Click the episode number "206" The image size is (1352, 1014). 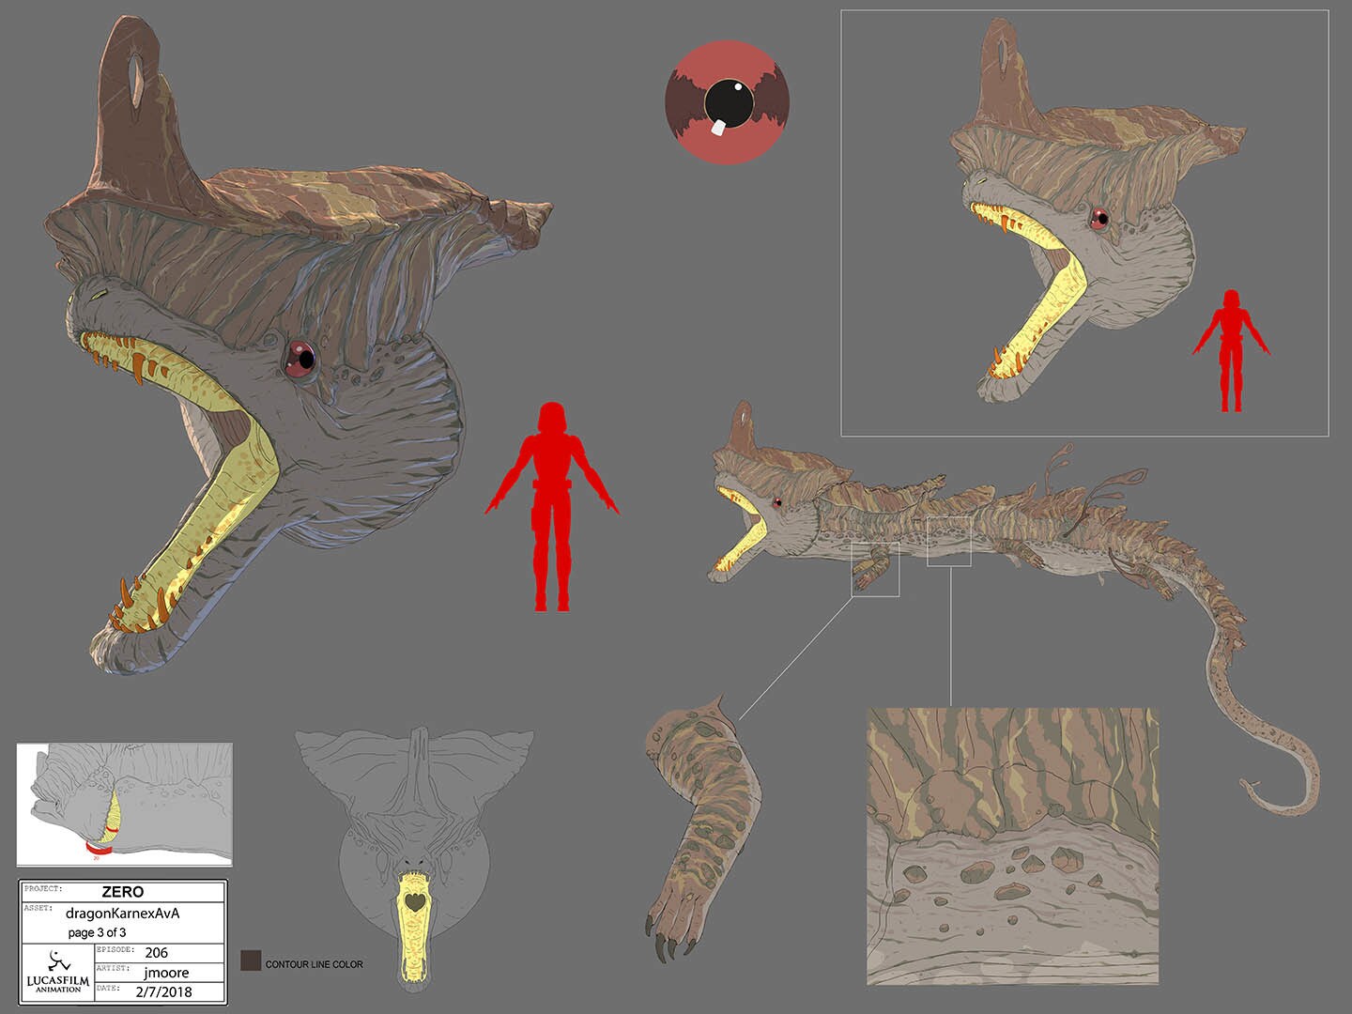[x=158, y=953]
